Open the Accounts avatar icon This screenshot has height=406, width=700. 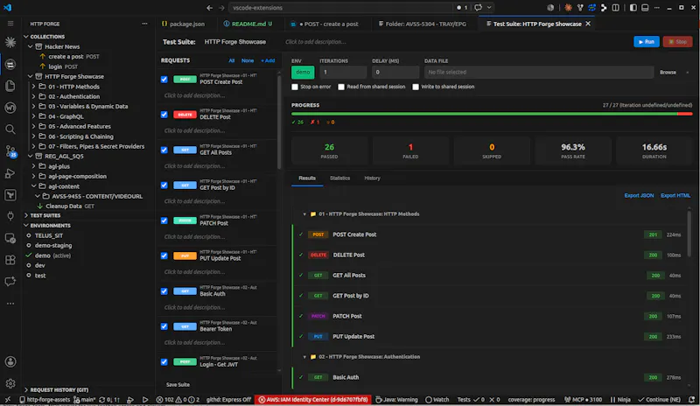coord(10,361)
